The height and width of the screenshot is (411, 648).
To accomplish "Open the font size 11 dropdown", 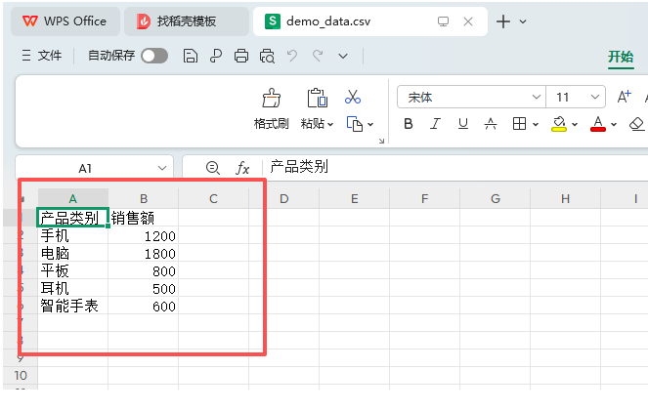I will tap(594, 97).
